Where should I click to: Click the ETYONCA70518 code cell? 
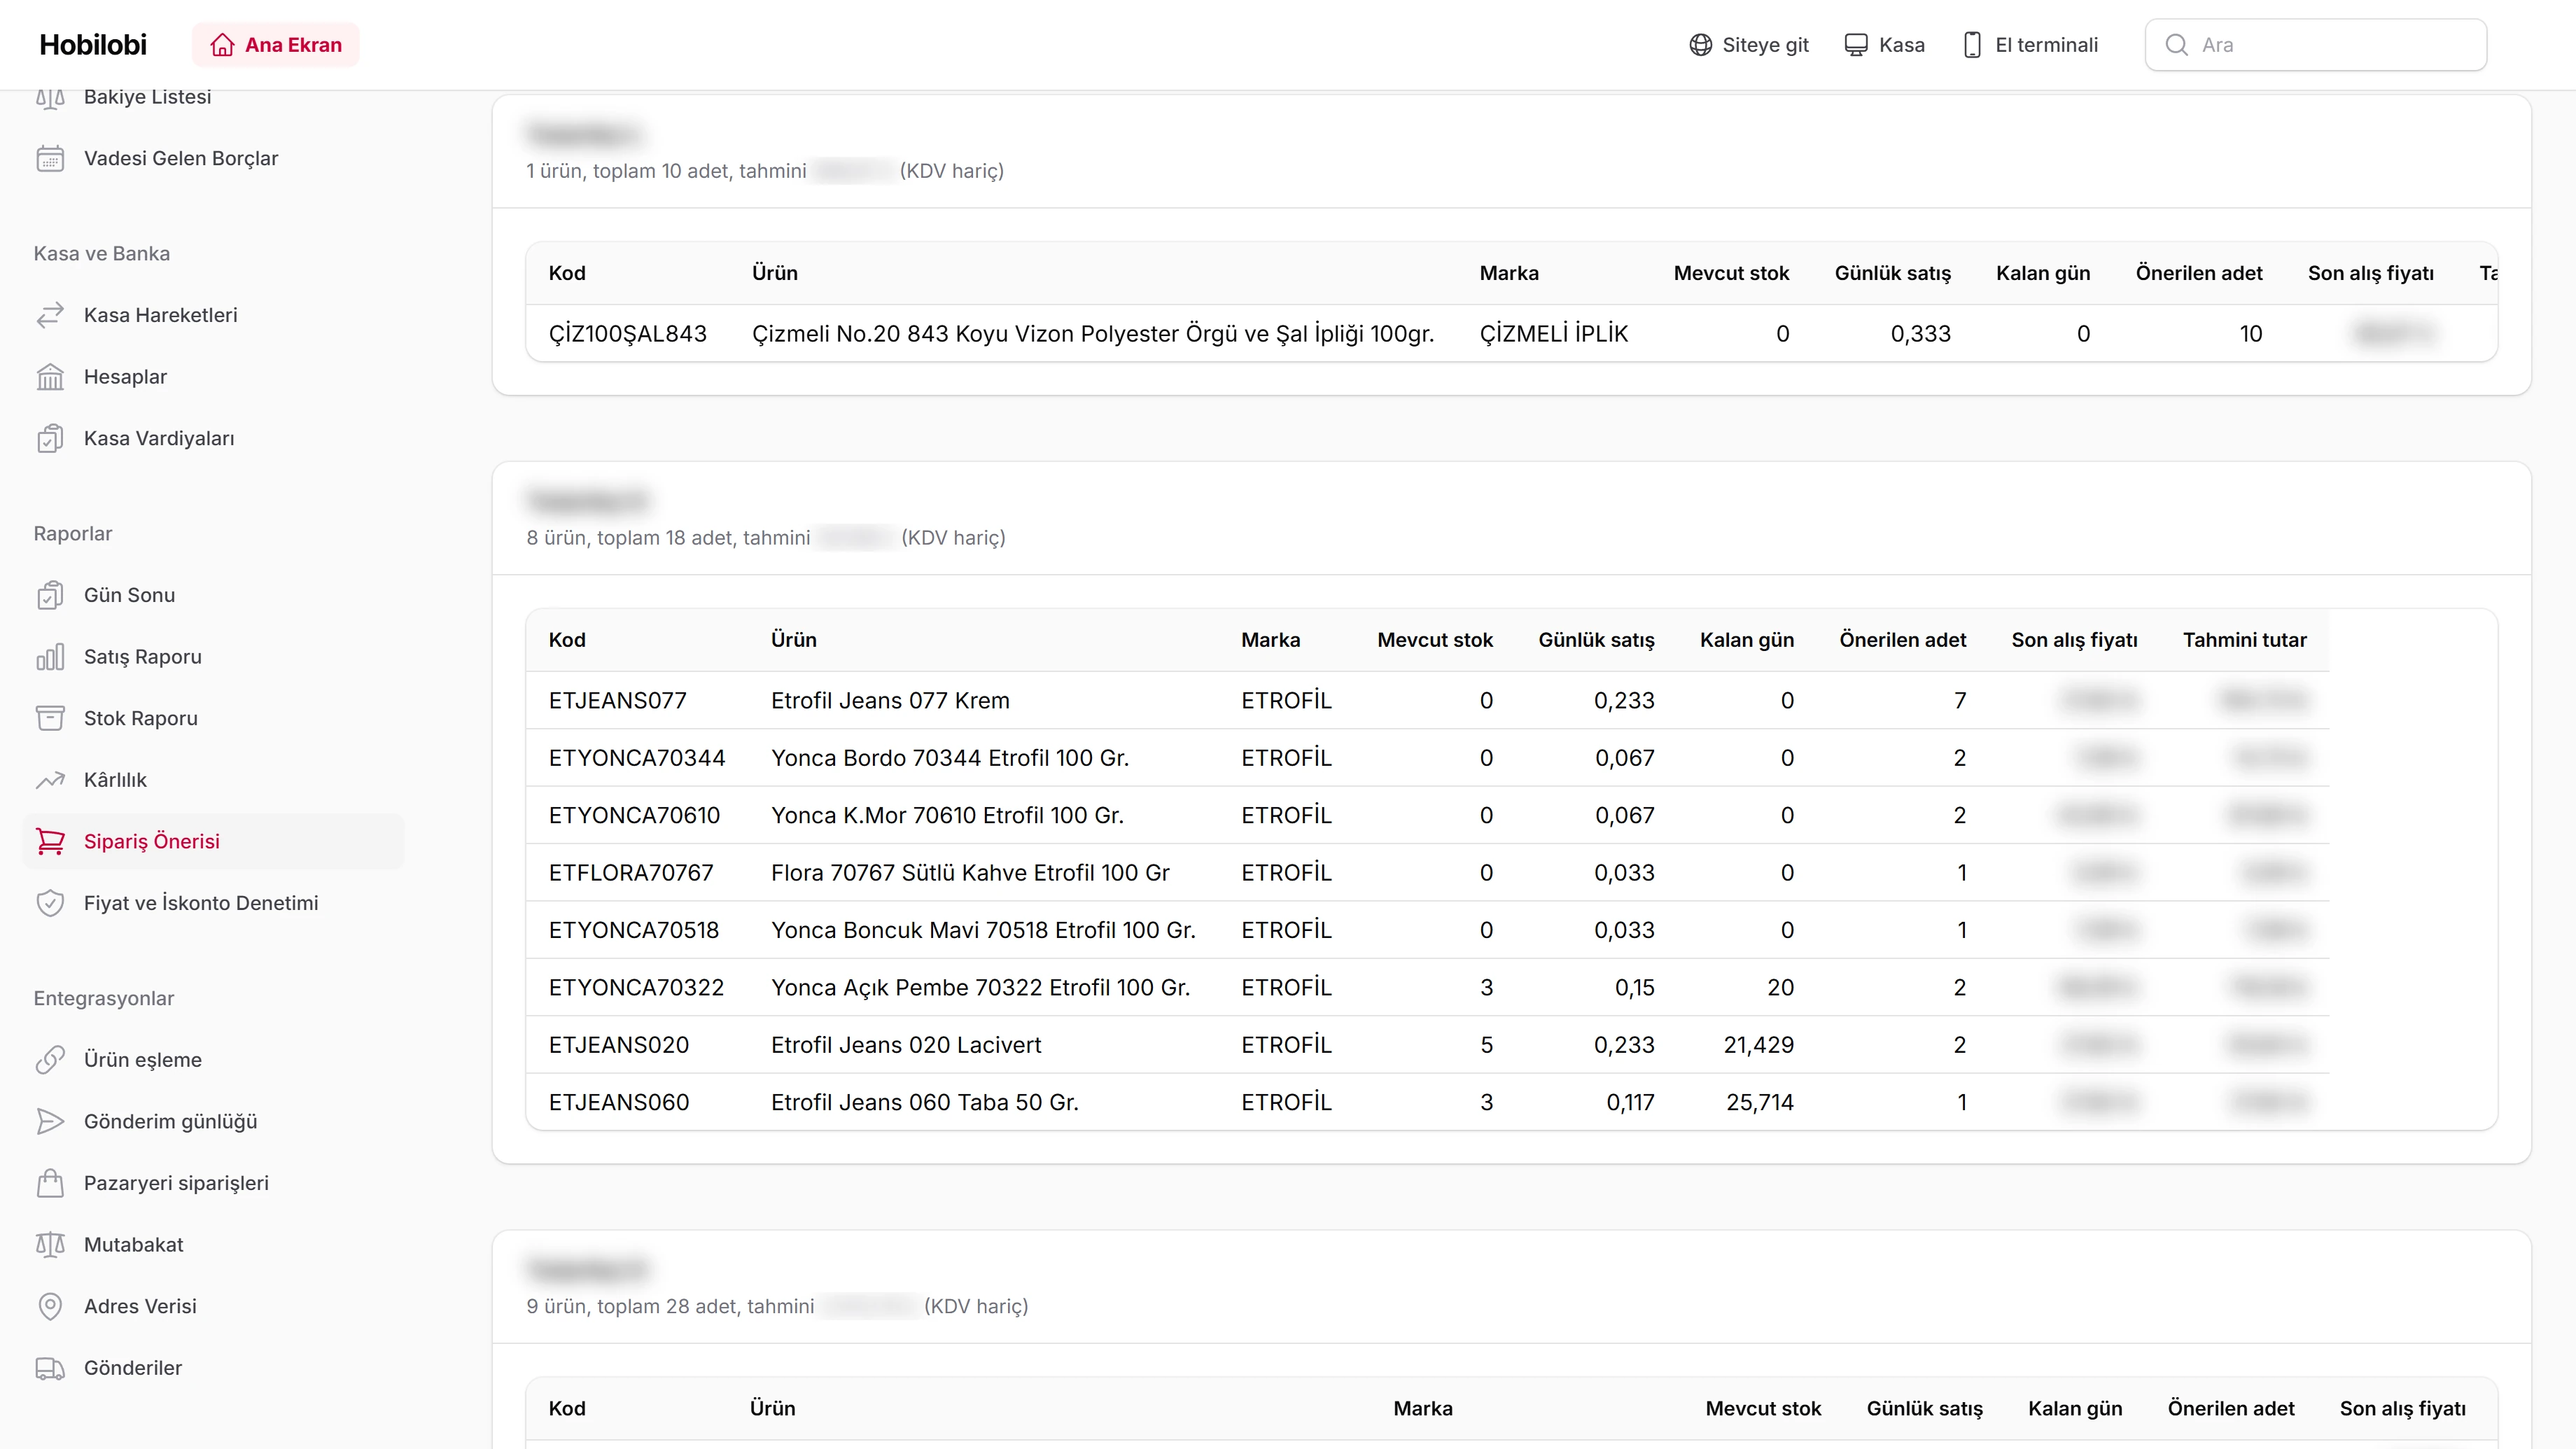tap(634, 931)
